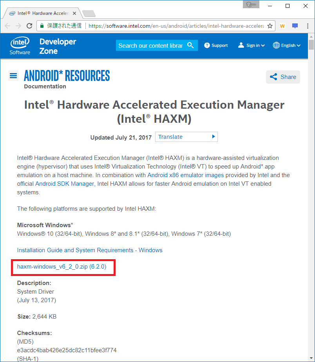Click the ANDROID* RESOURCES title
The image size is (315, 362).
tap(67, 75)
